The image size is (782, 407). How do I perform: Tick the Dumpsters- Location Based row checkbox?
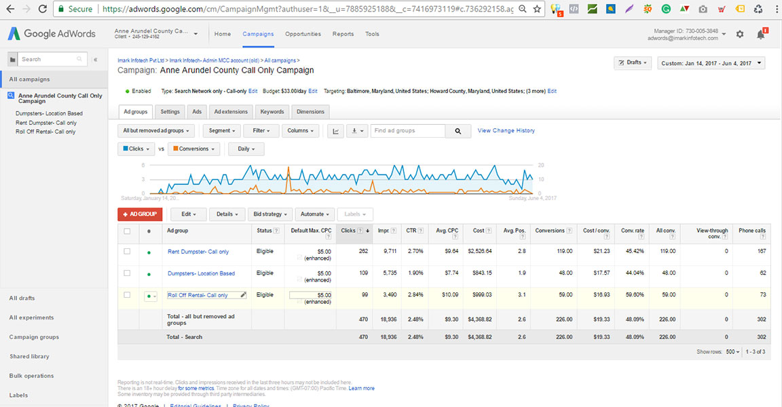(127, 273)
